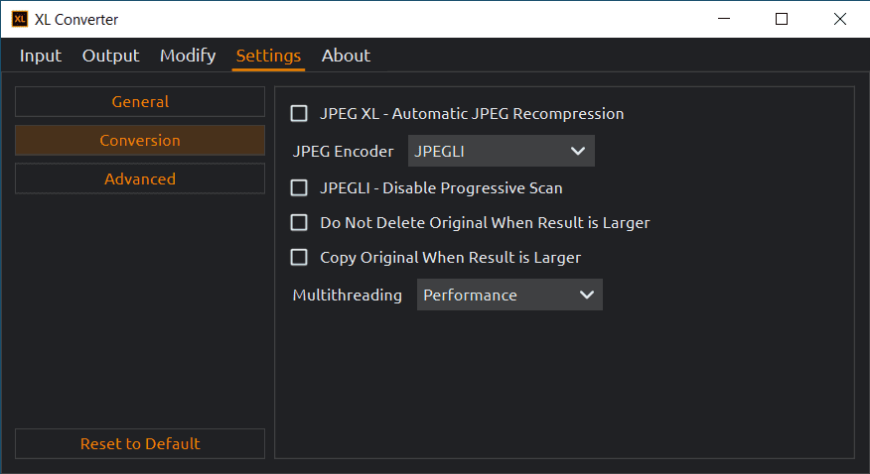Maximize the XL Converter window

(x=782, y=19)
